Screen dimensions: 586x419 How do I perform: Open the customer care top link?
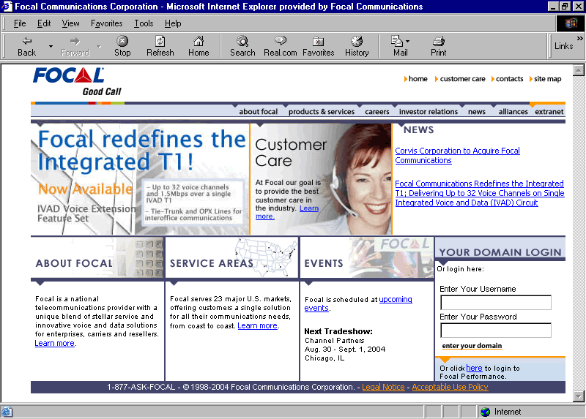coord(462,79)
